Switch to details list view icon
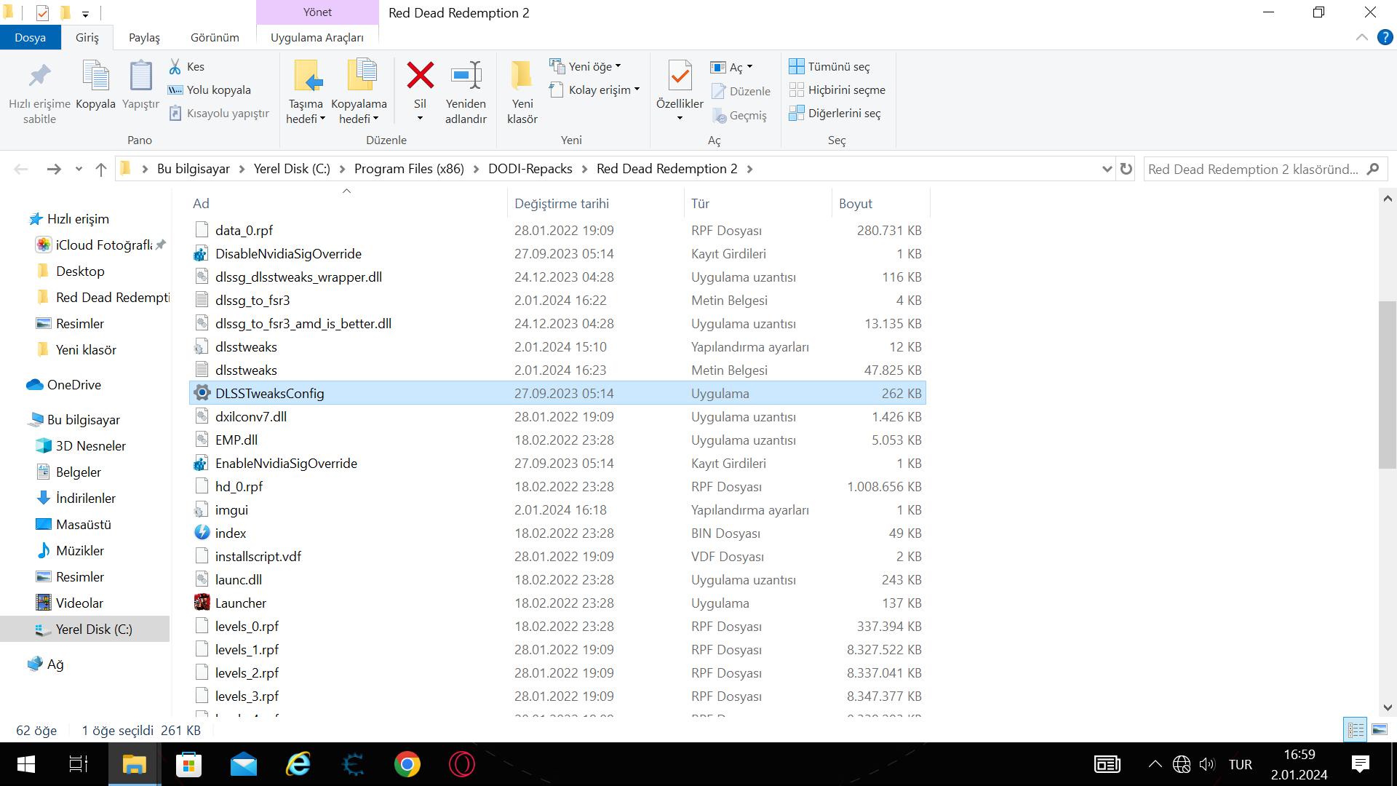The width and height of the screenshot is (1397, 786). [x=1356, y=729]
